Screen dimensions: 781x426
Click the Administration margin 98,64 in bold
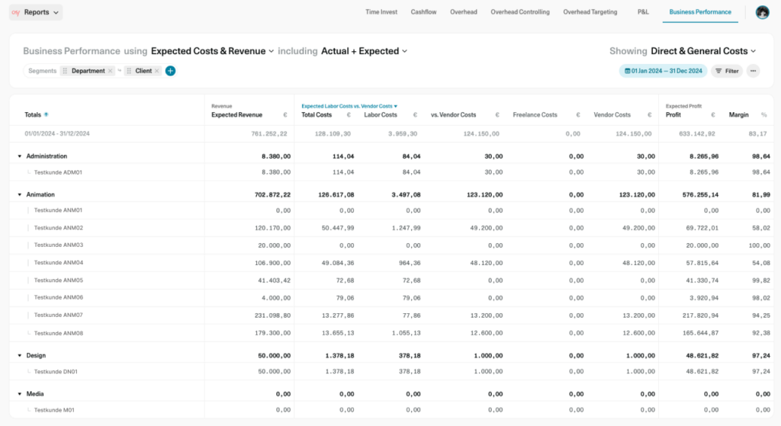tap(761, 156)
